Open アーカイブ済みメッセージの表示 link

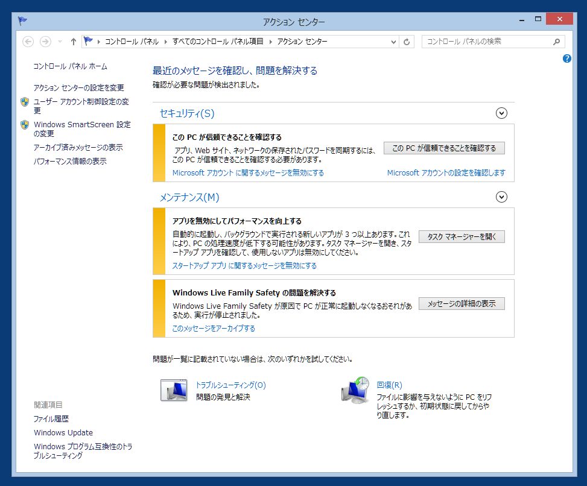(x=78, y=147)
